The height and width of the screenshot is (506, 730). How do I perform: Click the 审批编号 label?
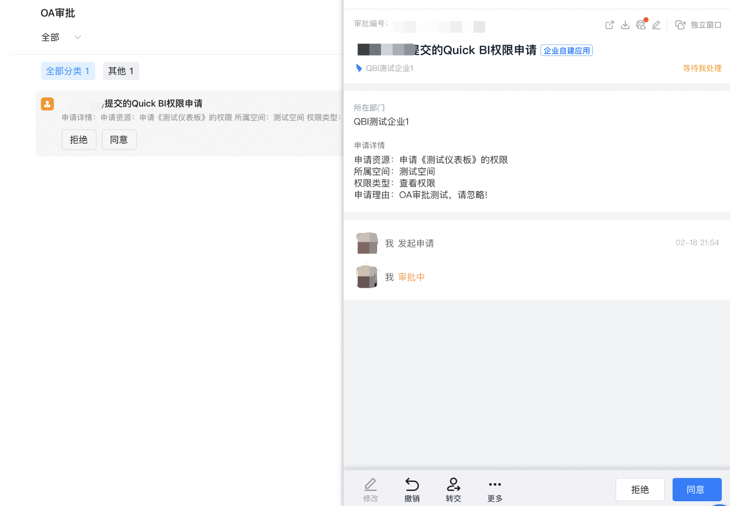click(371, 24)
